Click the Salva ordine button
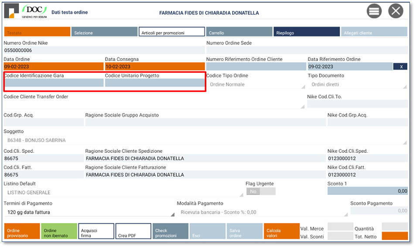This screenshot has width=416, height=248. click(245, 231)
